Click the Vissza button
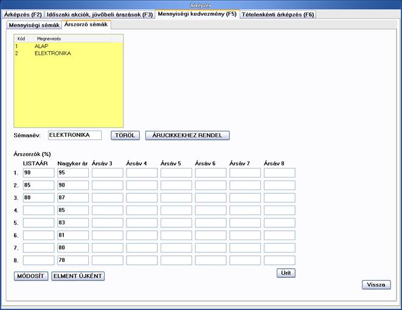 click(x=376, y=284)
